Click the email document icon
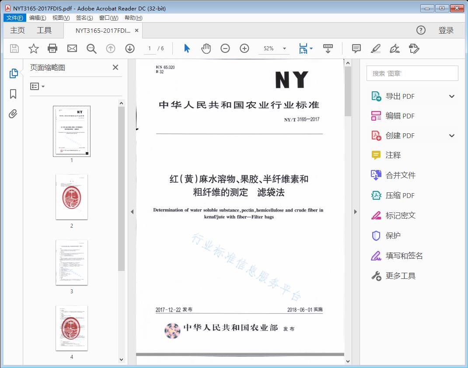This screenshot has height=368, width=468. click(72, 49)
